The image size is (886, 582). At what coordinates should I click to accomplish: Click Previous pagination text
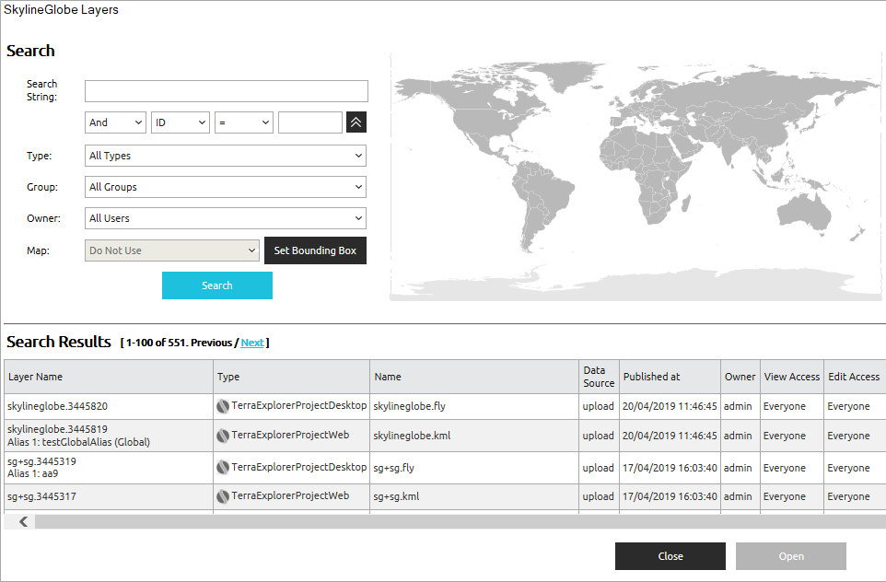(211, 343)
